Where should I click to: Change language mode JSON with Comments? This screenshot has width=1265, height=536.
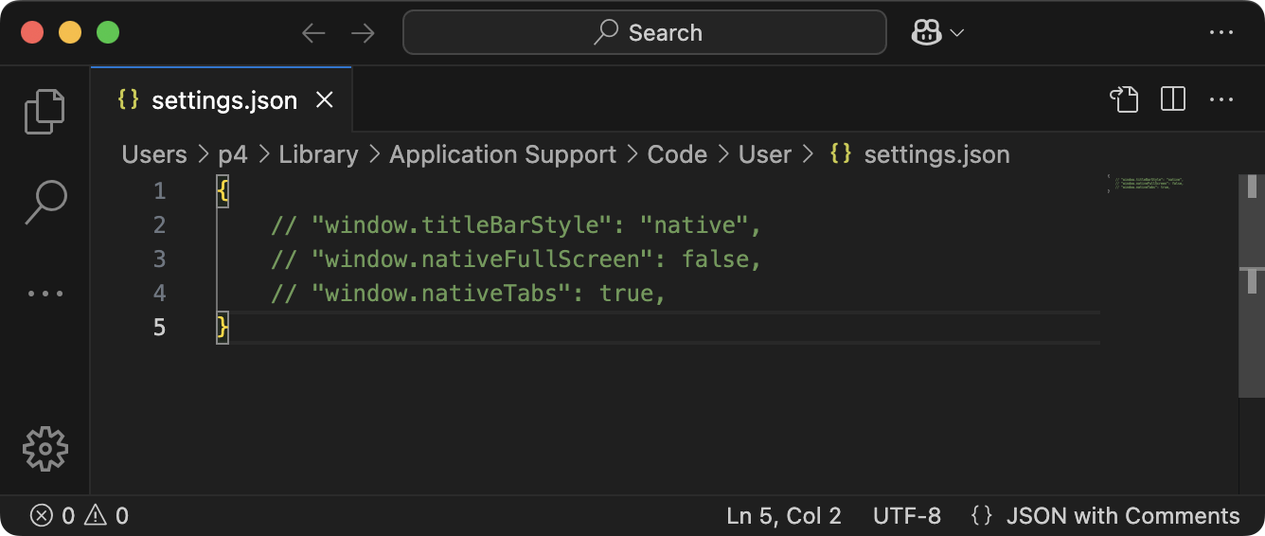tap(1122, 516)
